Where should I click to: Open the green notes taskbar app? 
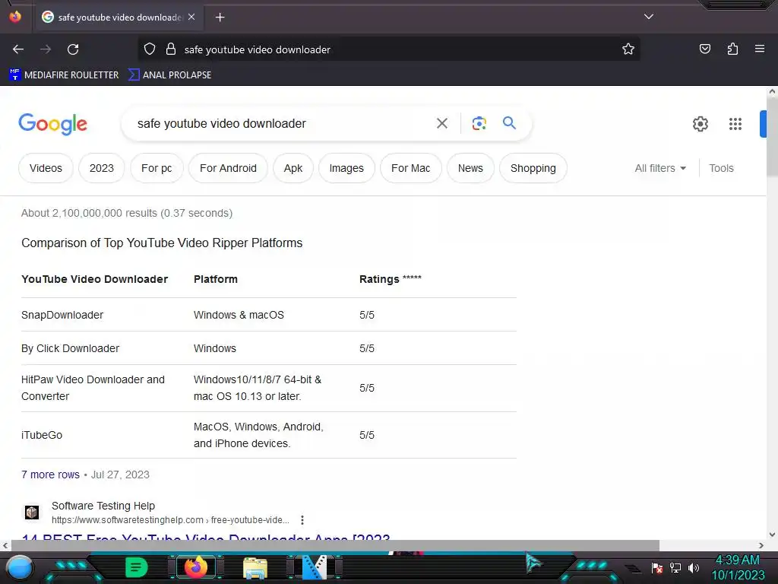point(137,567)
